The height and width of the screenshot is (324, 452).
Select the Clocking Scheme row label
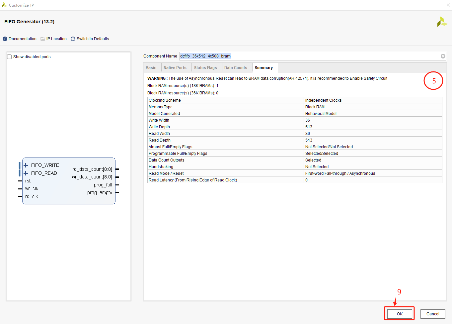[165, 100]
